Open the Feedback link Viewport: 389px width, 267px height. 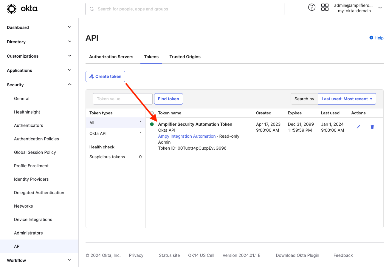click(x=343, y=255)
